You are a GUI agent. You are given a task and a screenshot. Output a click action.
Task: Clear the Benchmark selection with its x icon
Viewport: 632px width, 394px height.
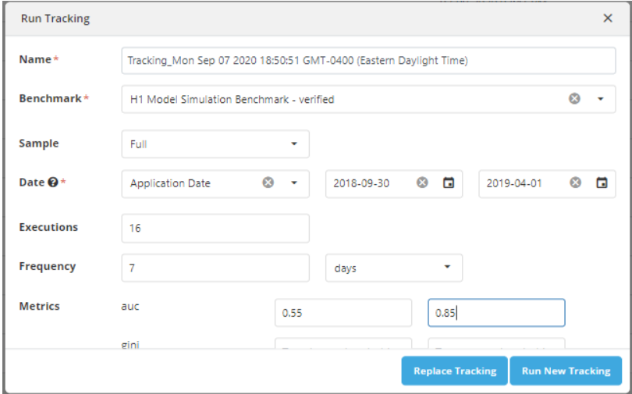coord(574,99)
